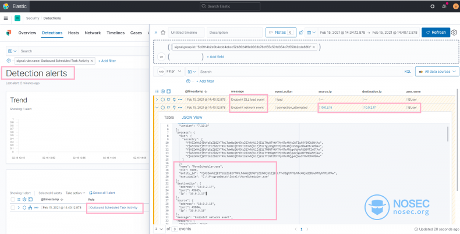Screen dimensions: 460x234
Task: Click the Untitled timeline title field
Action: coord(186,33)
